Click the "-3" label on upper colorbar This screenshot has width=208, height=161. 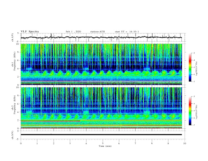pos(194,53)
